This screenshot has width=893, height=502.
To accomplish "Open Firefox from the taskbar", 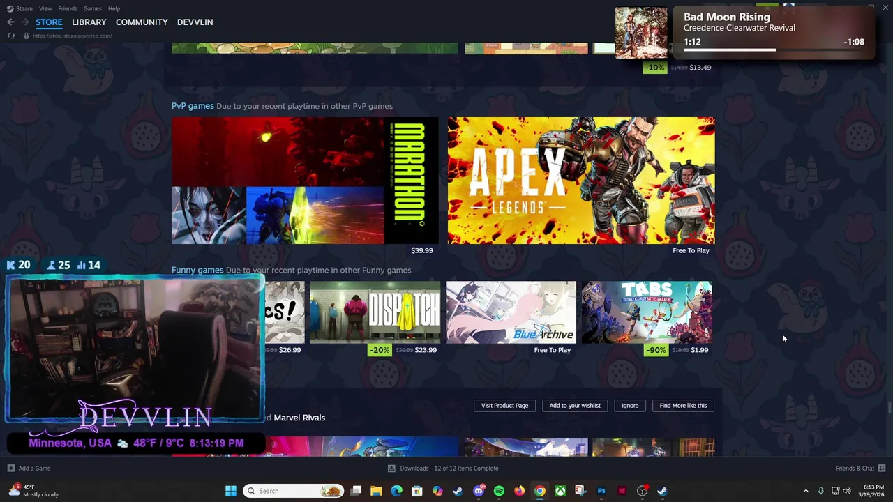I will point(519,491).
